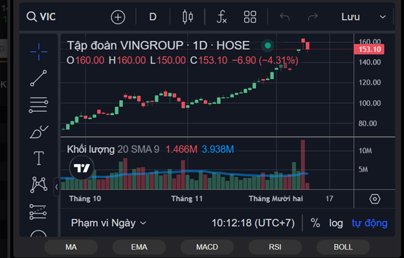404x258 pixels.
Task: Toggle log scale mode
Action: (336, 223)
